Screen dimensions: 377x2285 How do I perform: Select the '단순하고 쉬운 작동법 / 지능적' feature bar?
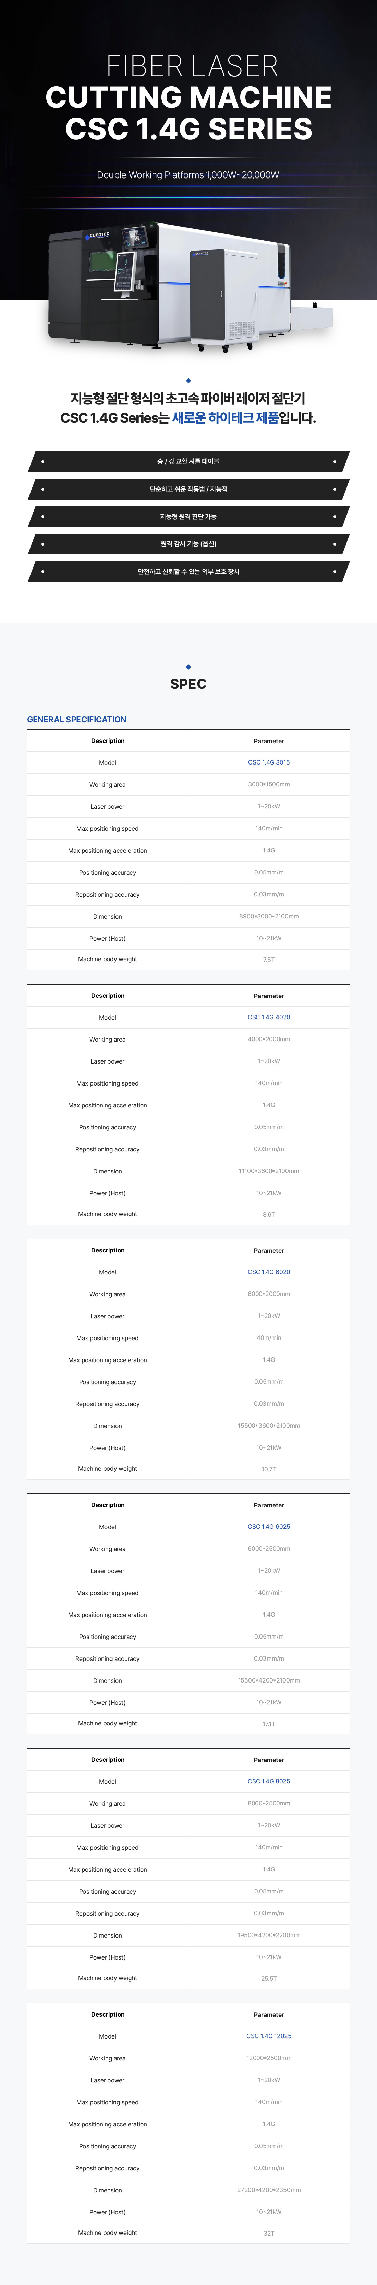coord(188,489)
